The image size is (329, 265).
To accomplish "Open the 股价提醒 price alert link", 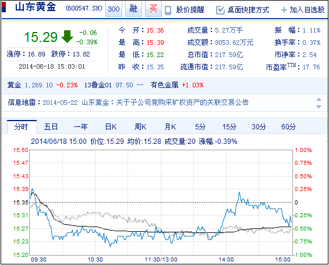I will (190, 10).
